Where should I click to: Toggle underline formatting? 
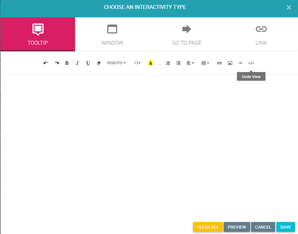88,63
